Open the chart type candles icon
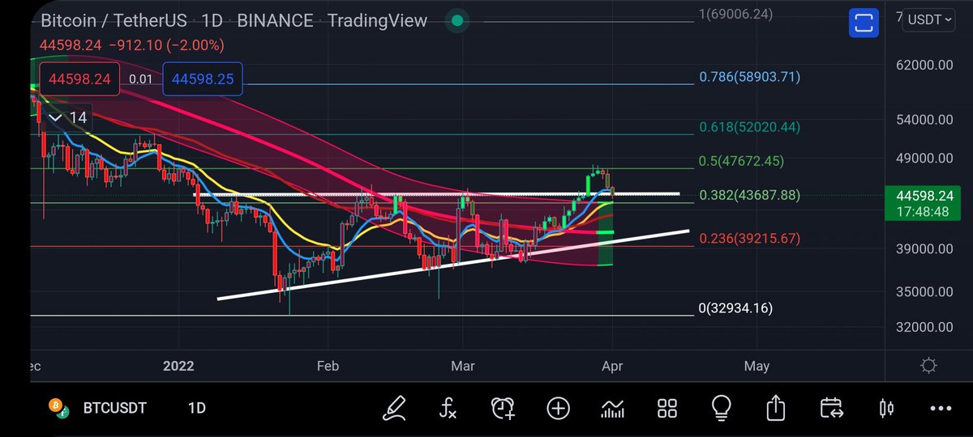973x437 pixels. coord(612,408)
